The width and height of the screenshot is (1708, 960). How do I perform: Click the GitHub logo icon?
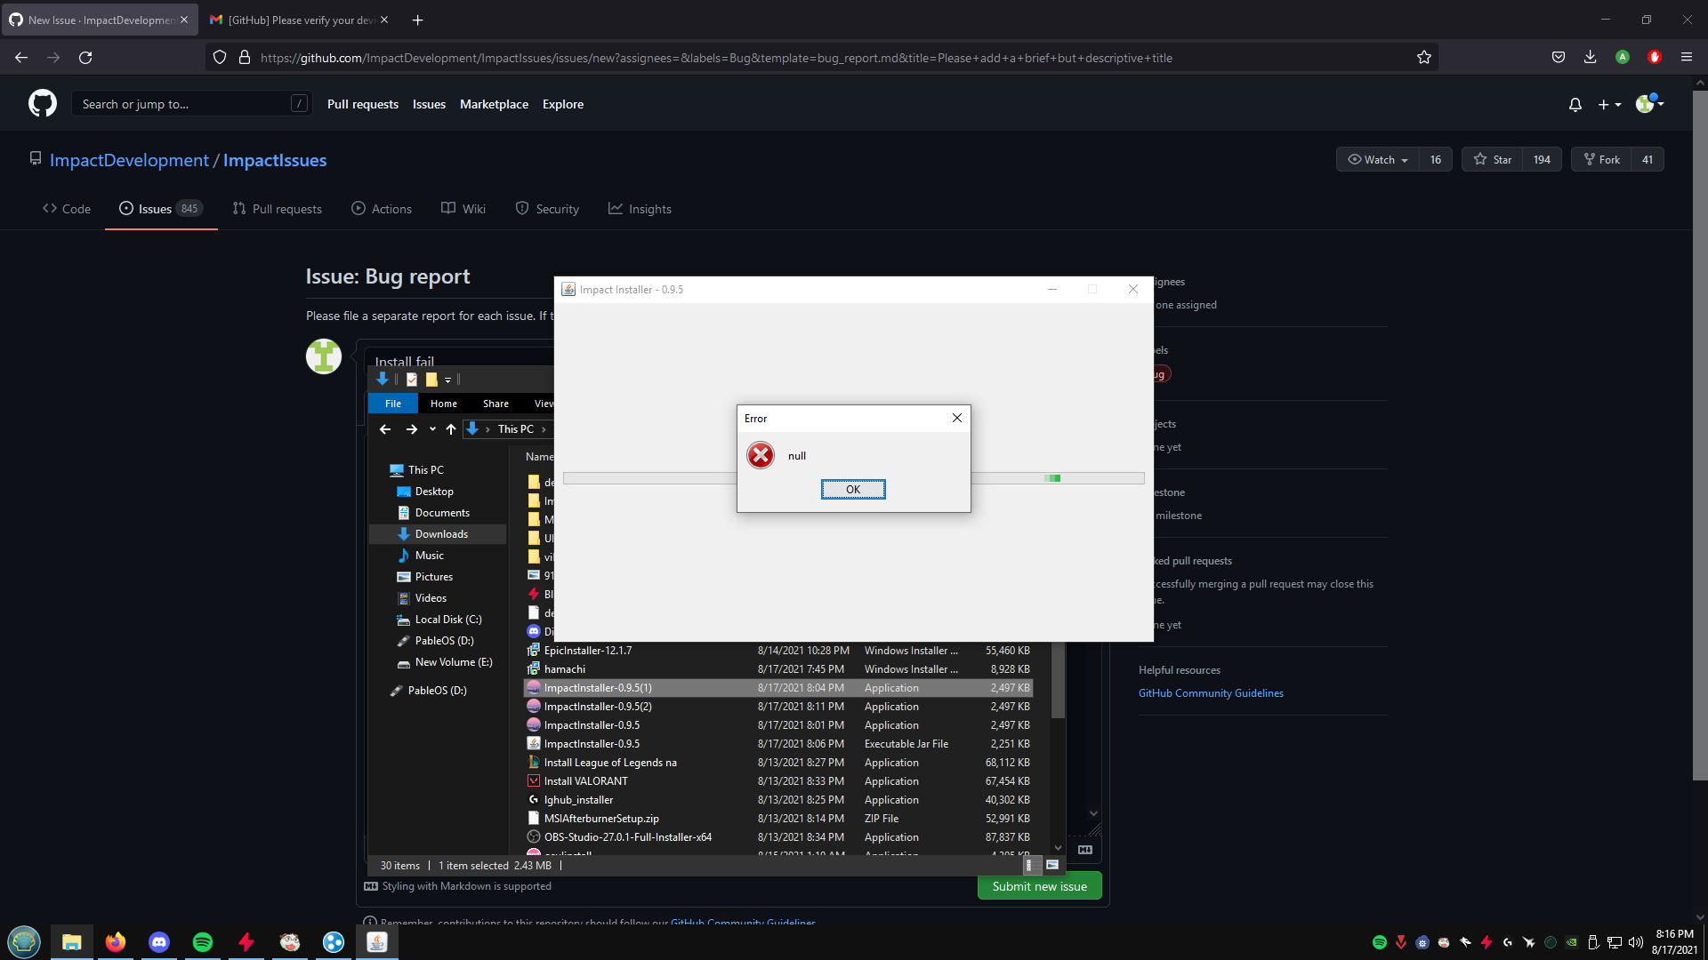click(x=42, y=103)
